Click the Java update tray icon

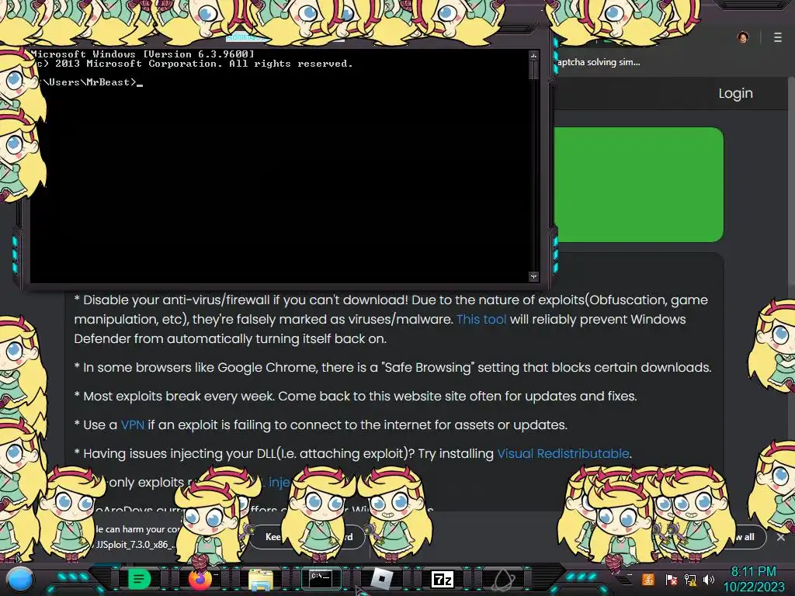[648, 579]
